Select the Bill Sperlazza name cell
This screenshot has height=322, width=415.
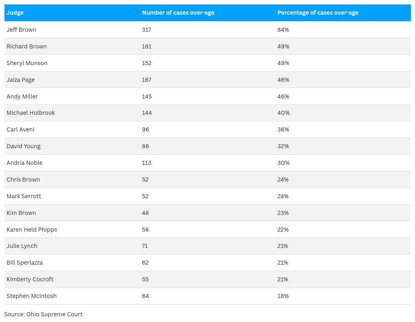[24, 263]
